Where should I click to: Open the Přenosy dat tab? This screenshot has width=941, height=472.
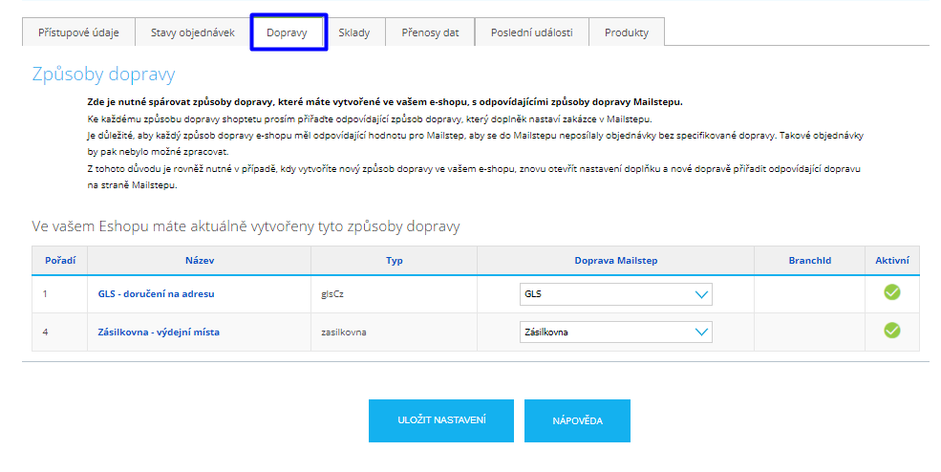point(430,32)
